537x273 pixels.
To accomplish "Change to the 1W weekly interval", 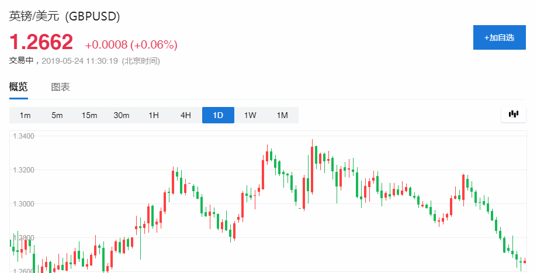I will (250, 115).
